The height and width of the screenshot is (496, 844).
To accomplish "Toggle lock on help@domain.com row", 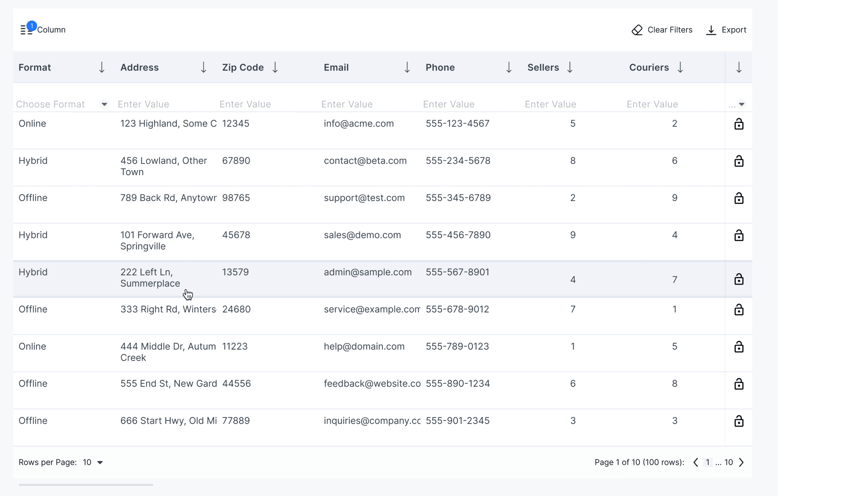I will pyautogui.click(x=739, y=346).
